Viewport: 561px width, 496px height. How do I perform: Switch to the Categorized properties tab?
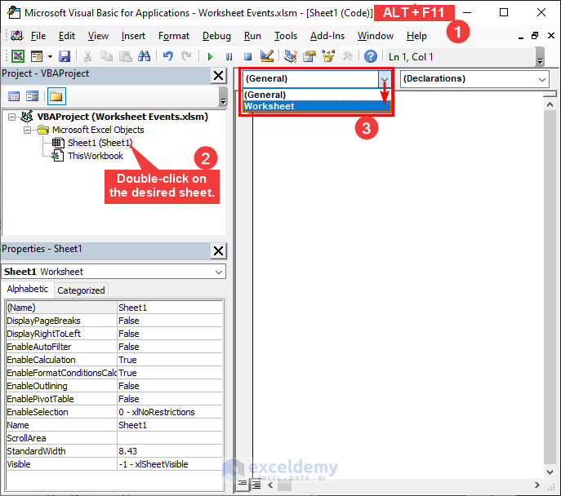tap(81, 290)
